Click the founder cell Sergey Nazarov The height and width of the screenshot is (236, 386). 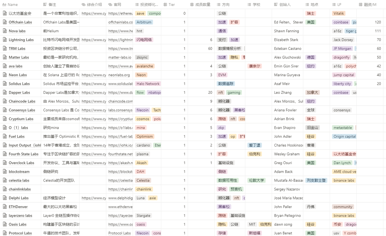point(288,189)
